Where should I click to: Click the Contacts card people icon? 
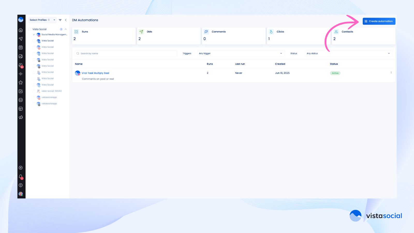(x=336, y=32)
